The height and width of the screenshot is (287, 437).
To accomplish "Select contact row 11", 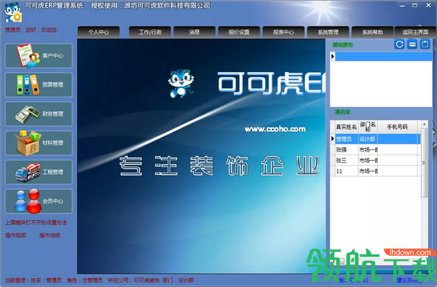I will (375, 170).
